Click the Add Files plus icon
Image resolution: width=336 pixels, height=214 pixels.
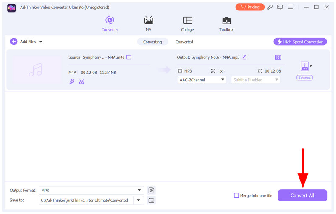click(x=14, y=42)
